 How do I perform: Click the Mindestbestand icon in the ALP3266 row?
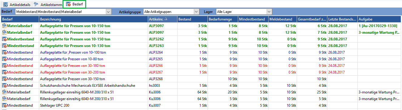click(x=4, y=66)
